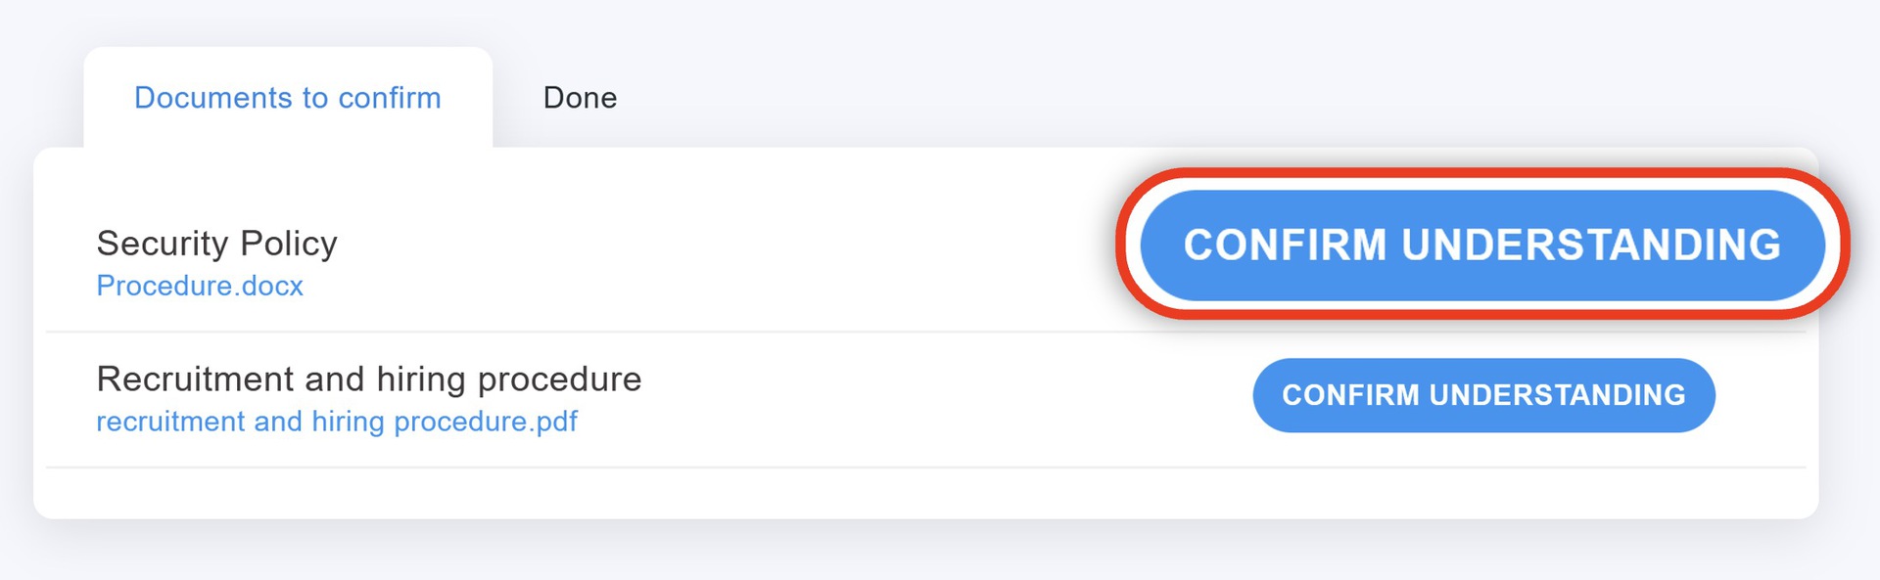Select the Documents to confirm tab
Image resolution: width=1880 pixels, height=580 pixels.
287,98
